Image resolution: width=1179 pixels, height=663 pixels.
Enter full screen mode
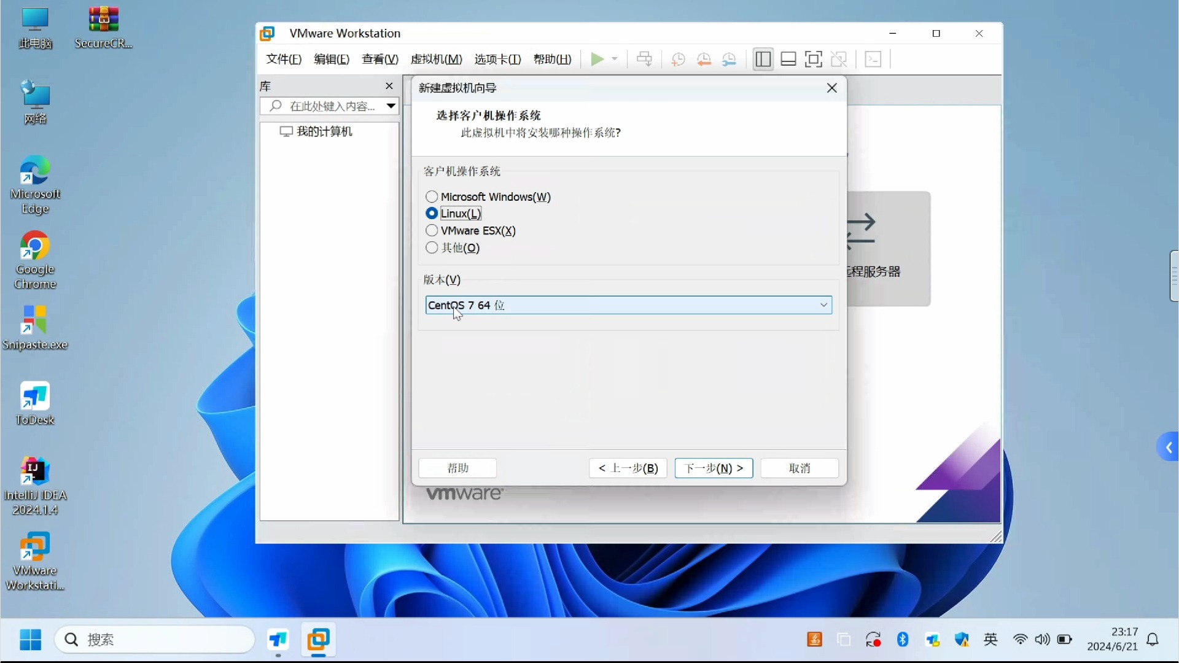click(x=814, y=59)
